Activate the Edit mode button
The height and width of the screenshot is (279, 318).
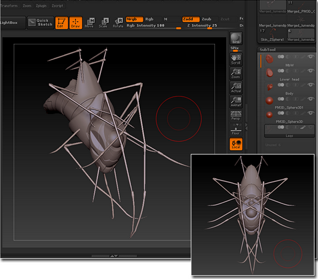(x=61, y=23)
